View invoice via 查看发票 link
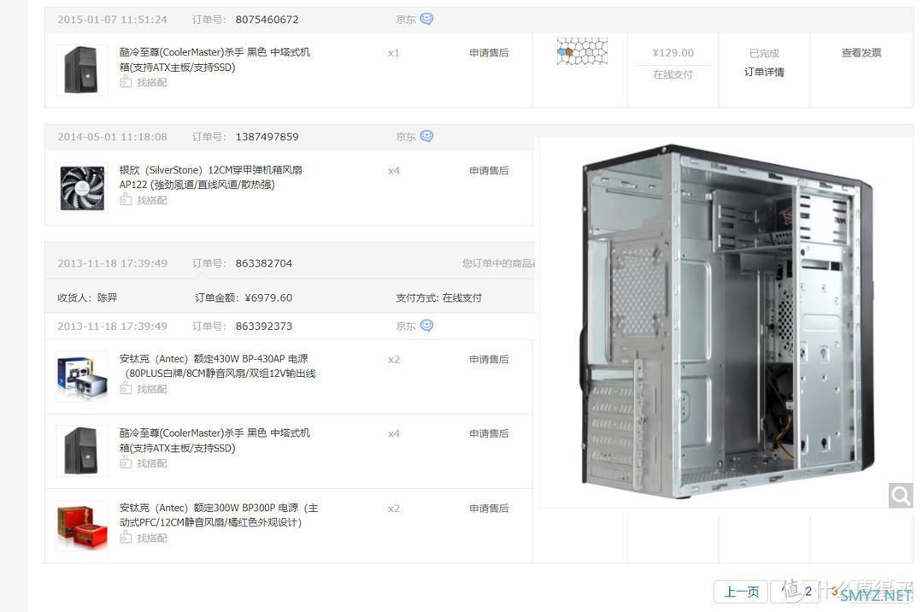 click(861, 52)
